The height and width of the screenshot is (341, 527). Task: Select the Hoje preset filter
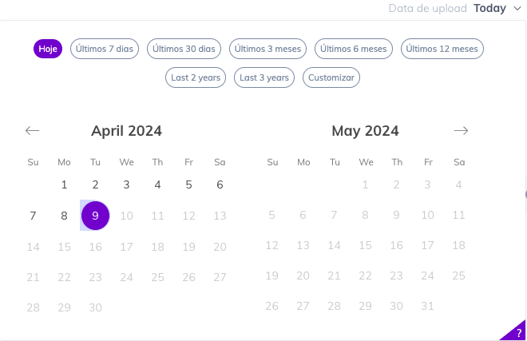[x=48, y=49]
